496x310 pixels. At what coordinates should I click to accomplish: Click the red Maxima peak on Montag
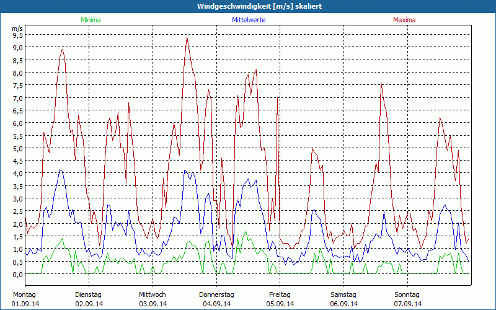point(63,50)
